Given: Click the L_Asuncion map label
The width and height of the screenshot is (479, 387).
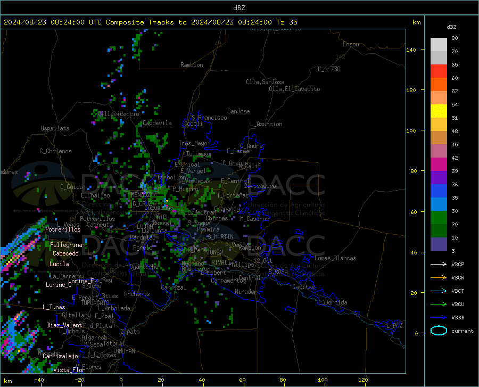Looking at the screenshot, I should click(266, 124).
